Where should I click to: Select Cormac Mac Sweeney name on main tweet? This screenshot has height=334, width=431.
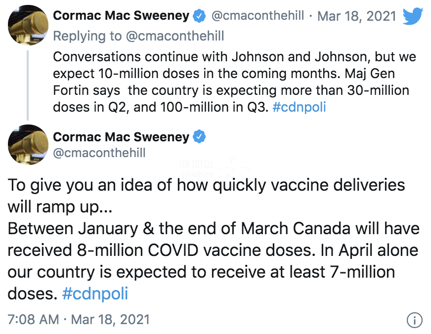(121, 136)
